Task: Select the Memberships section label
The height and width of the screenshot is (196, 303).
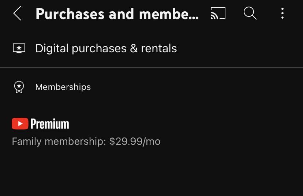Action: pos(63,87)
